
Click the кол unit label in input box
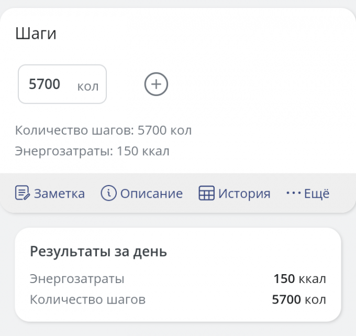[88, 86]
